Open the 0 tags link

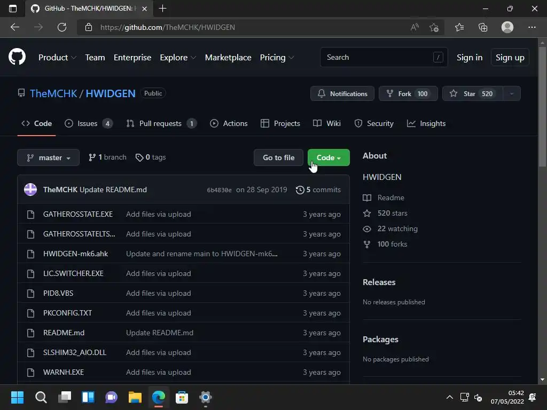click(x=151, y=157)
